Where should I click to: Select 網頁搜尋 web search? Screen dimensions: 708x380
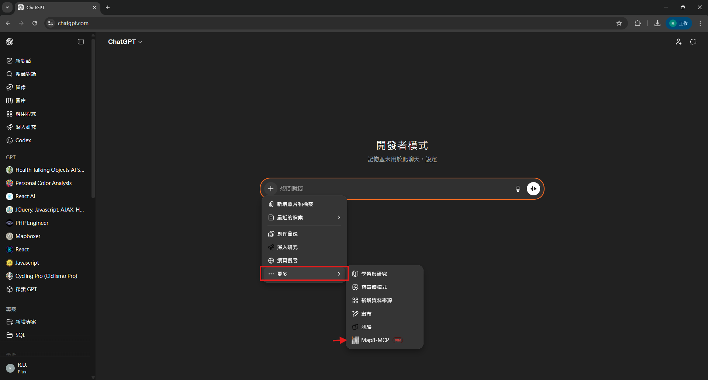click(304, 261)
